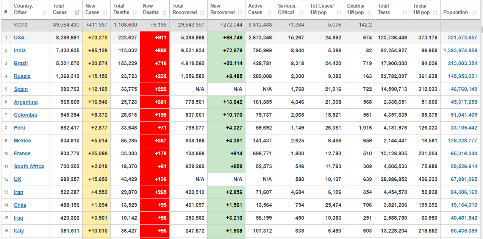Sort by the Active Cases column
This screenshot has height=239, width=483.
pyautogui.click(x=260, y=9)
